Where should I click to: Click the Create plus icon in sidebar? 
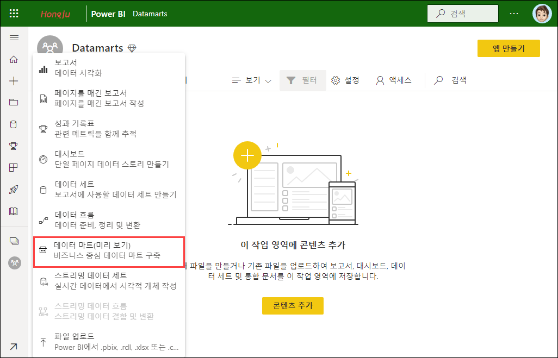coord(14,81)
